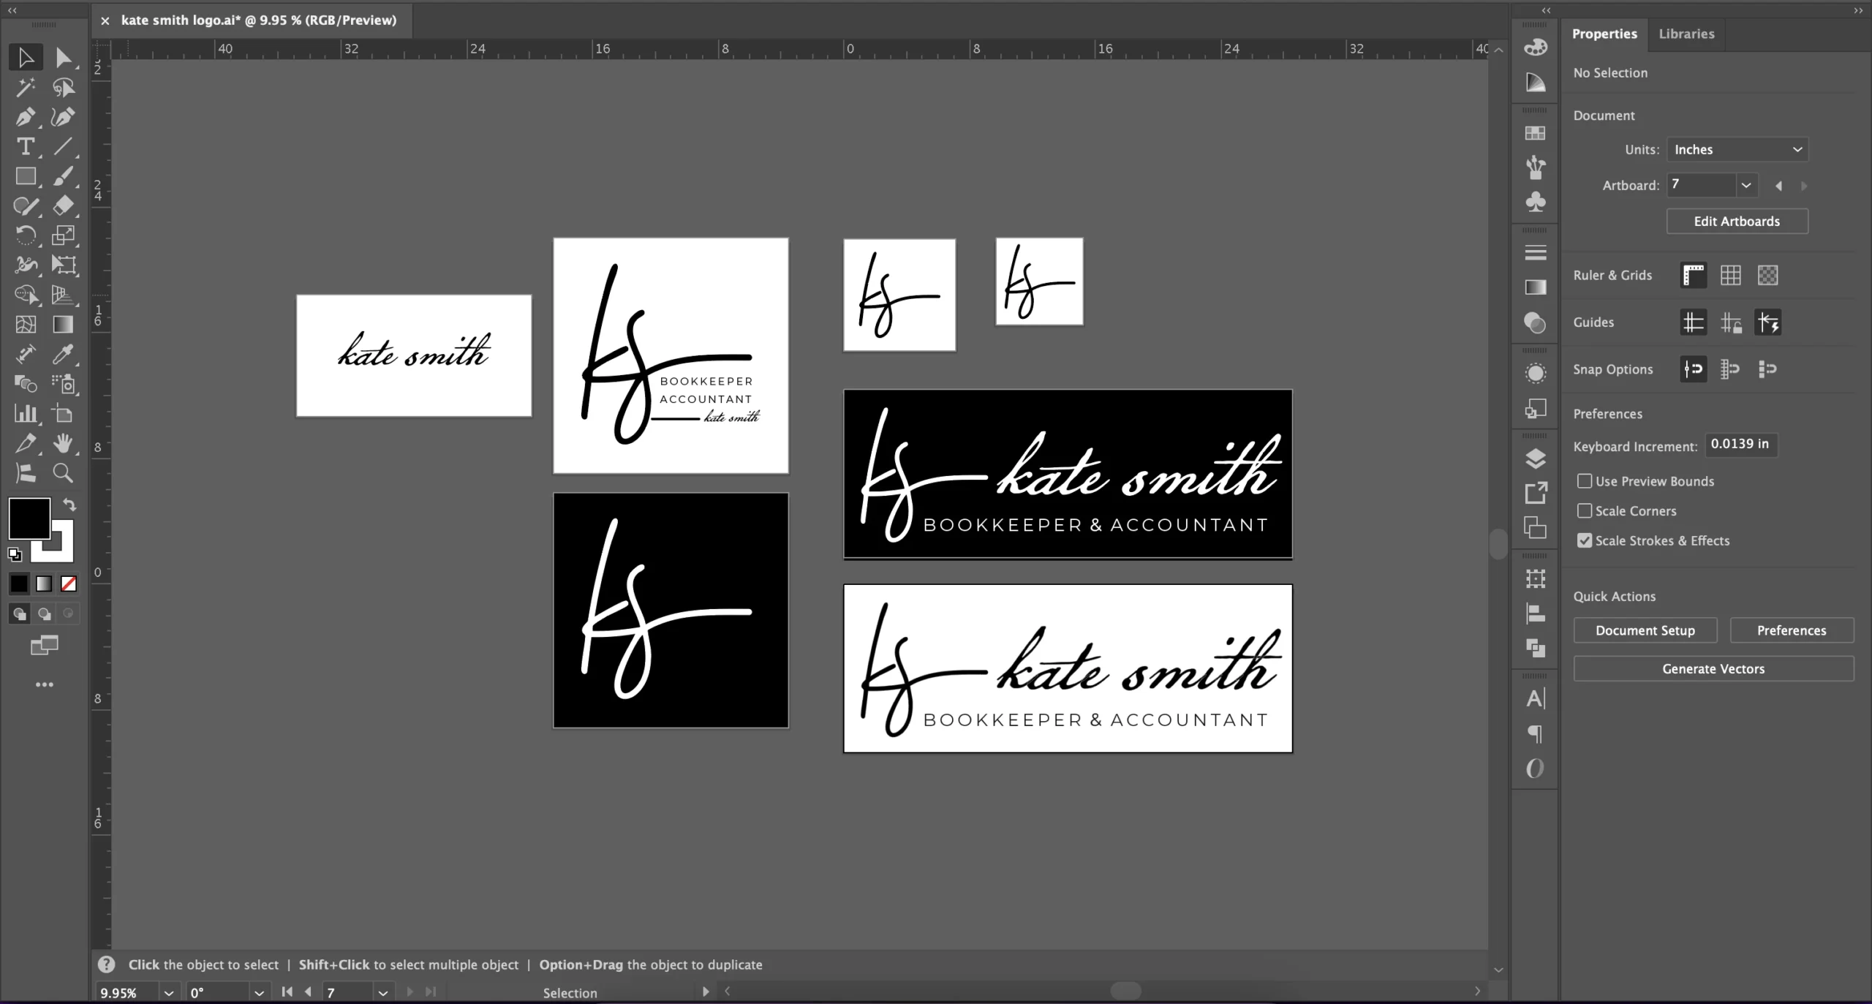
Task: Click the black Fill color swatch
Action: 28,518
